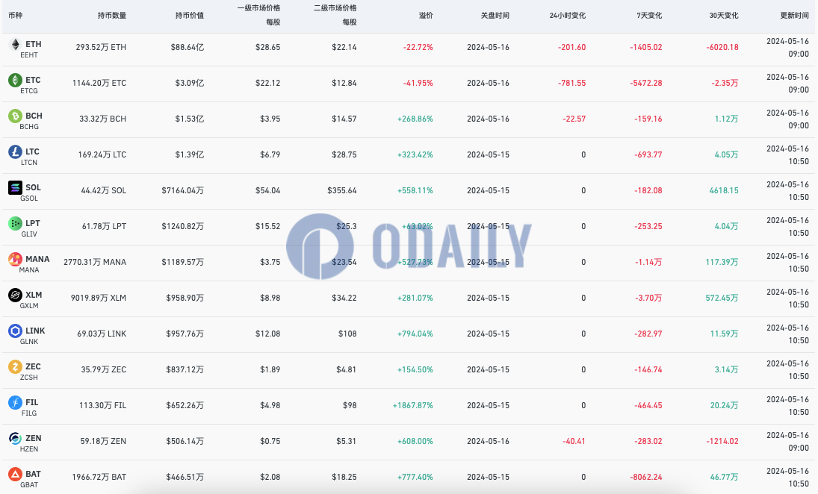This screenshot has width=818, height=494.
Task: Select the HZEN trust symbol
Action: pyautogui.click(x=28, y=448)
